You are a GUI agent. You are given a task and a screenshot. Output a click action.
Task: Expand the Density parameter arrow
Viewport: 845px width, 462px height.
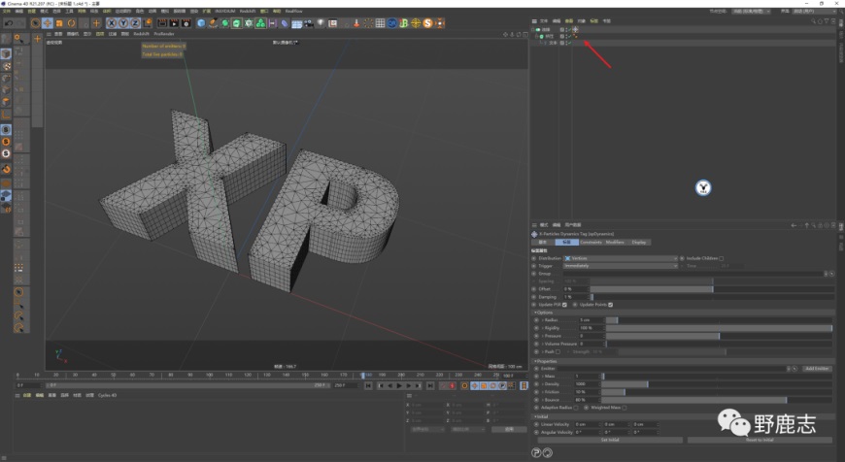point(543,384)
